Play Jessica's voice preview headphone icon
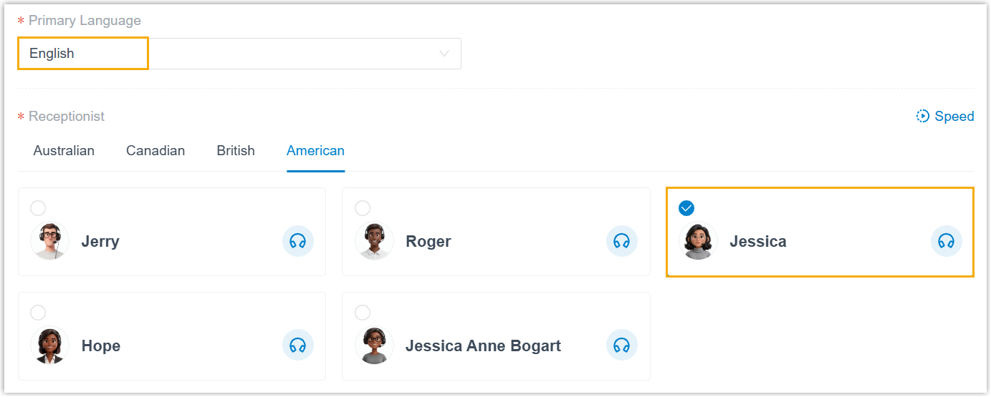 click(947, 241)
